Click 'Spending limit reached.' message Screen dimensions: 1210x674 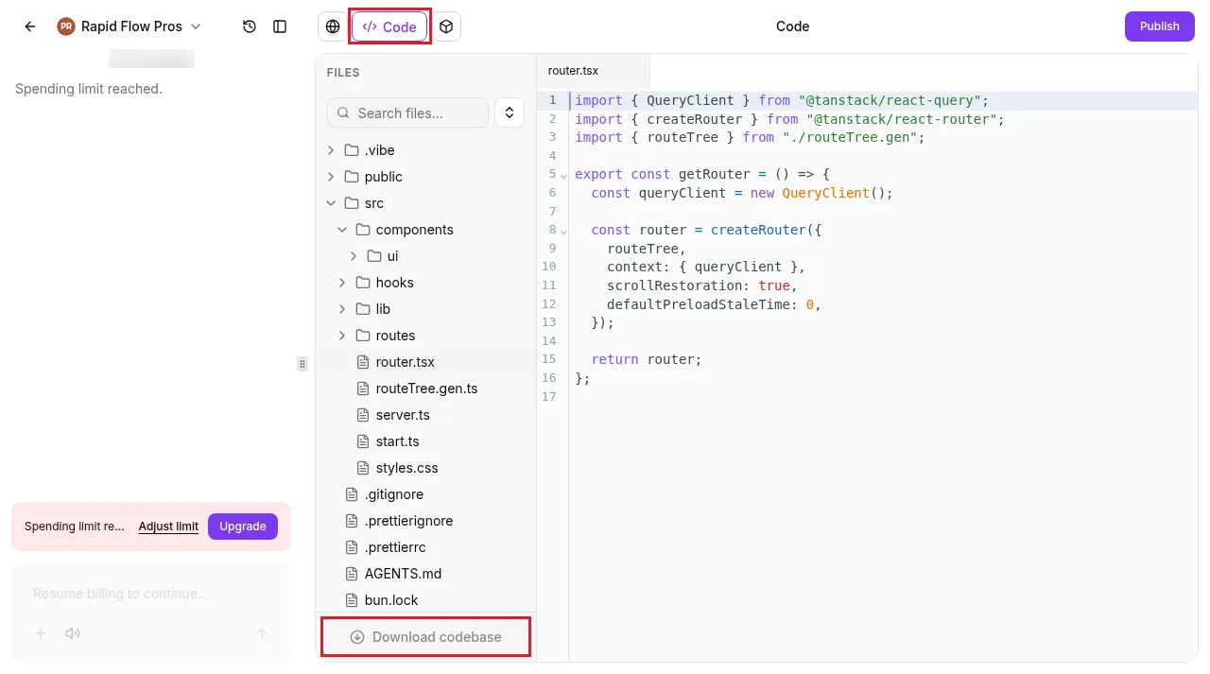coord(89,89)
